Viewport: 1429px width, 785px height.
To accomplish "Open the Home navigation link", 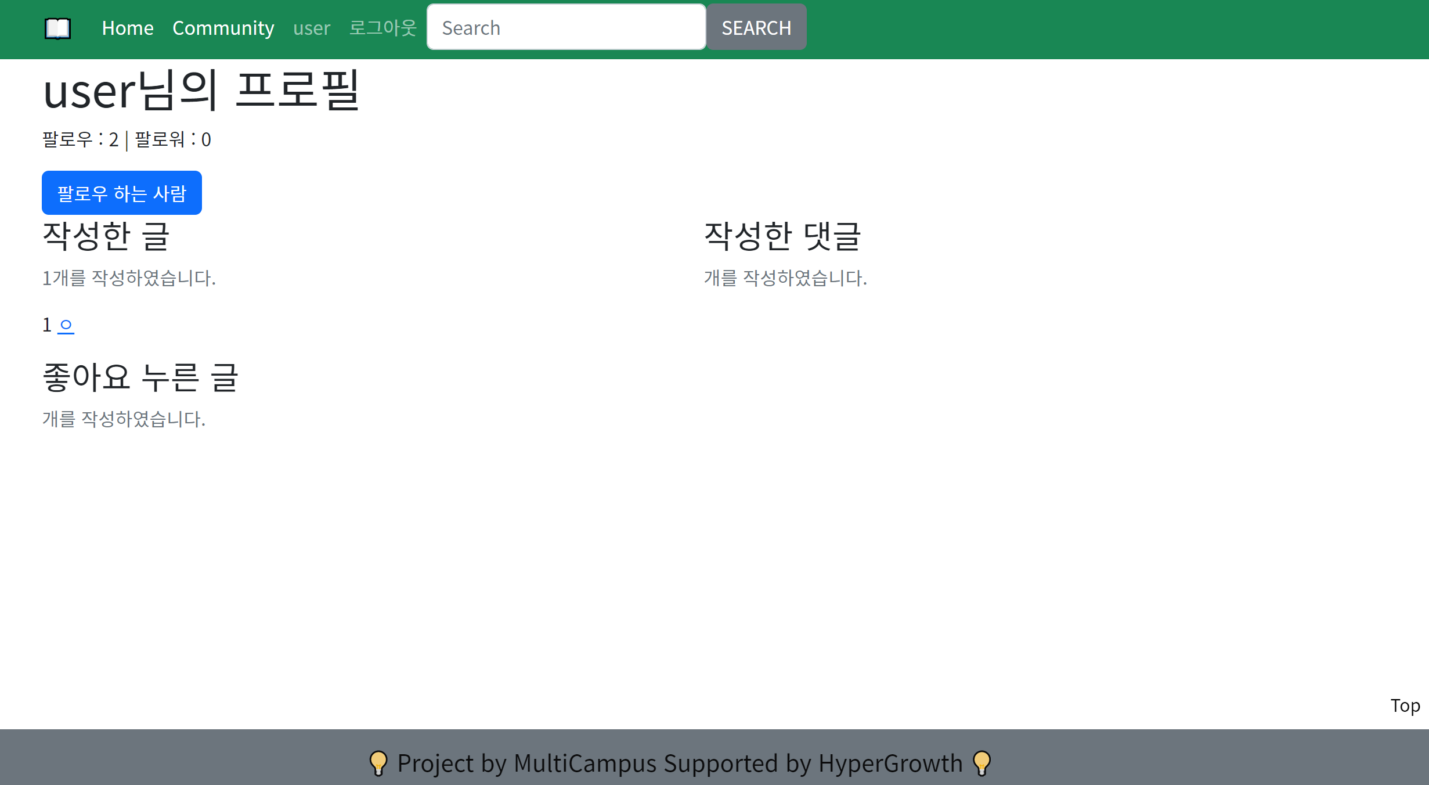I will (128, 28).
